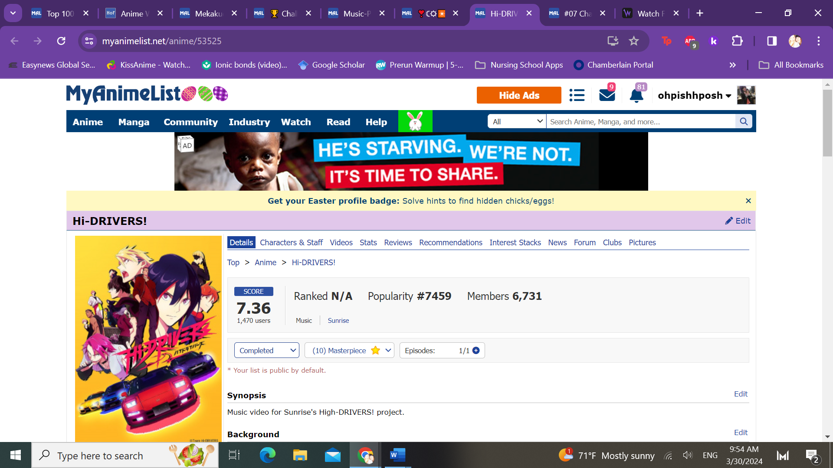The image size is (833, 468).
Task: Click the Easter bunny icon in navbar
Action: click(x=415, y=121)
